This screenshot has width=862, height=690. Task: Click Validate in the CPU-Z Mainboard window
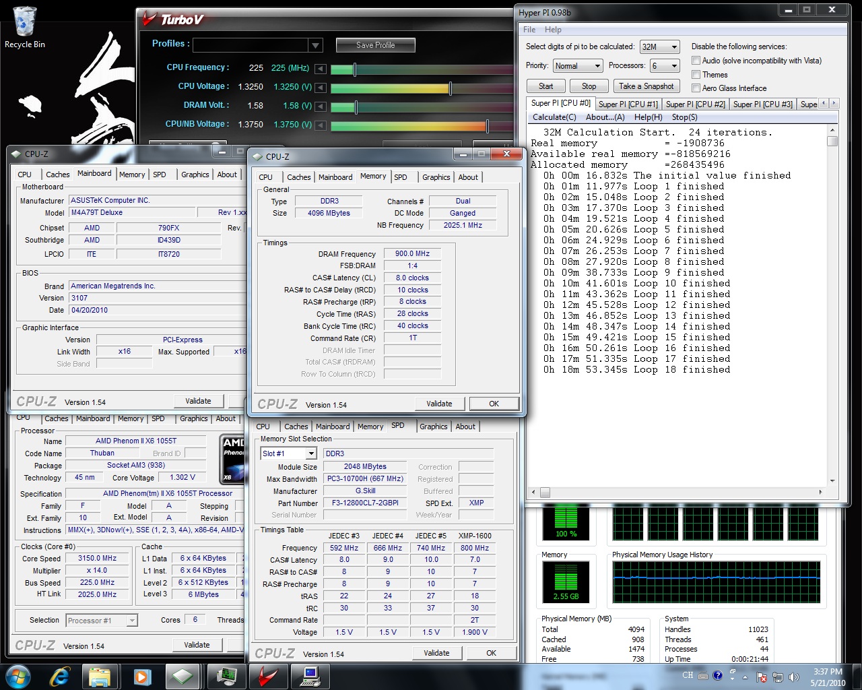tap(198, 401)
